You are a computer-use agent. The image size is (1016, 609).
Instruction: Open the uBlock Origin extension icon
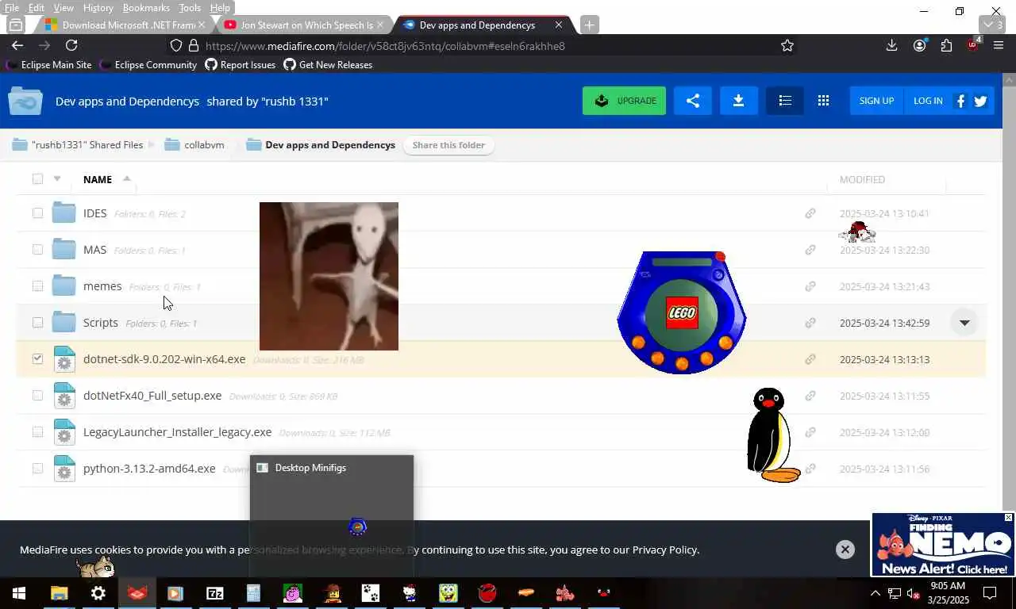tap(973, 45)
